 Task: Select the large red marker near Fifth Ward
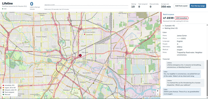pyautogui.click(x=80, y=55)
